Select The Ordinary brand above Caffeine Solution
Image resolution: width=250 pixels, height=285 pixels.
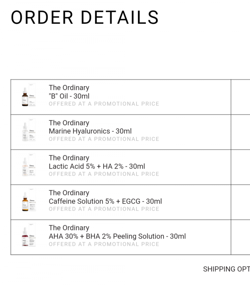(69, 193)
